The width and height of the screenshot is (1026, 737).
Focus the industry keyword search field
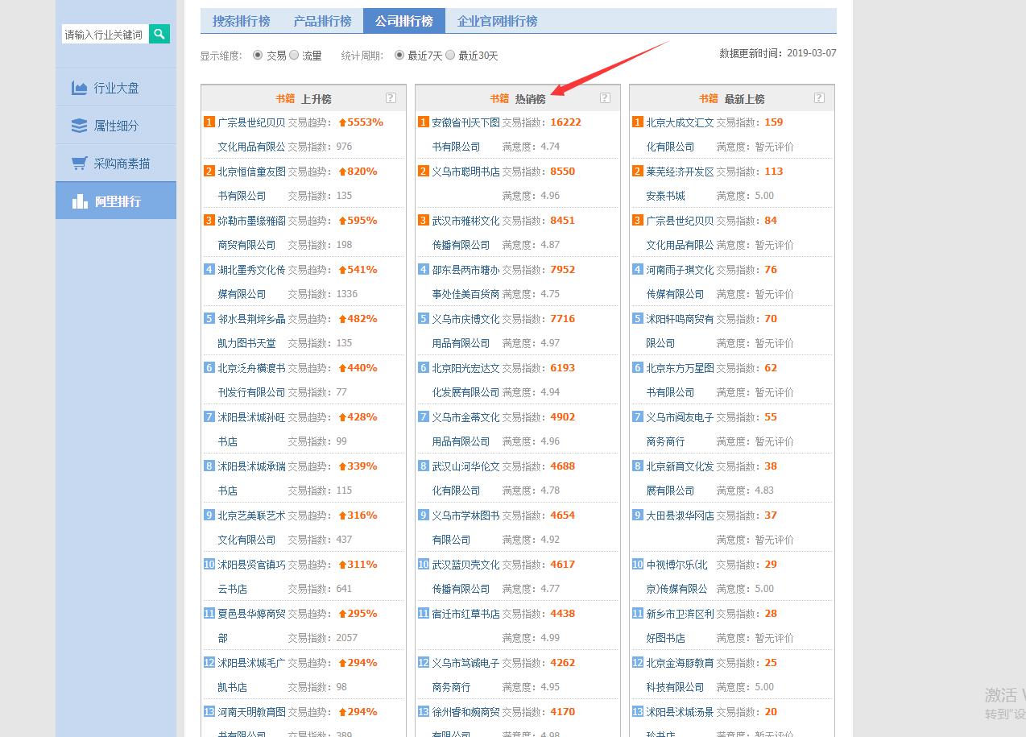(x=105, y=34)
